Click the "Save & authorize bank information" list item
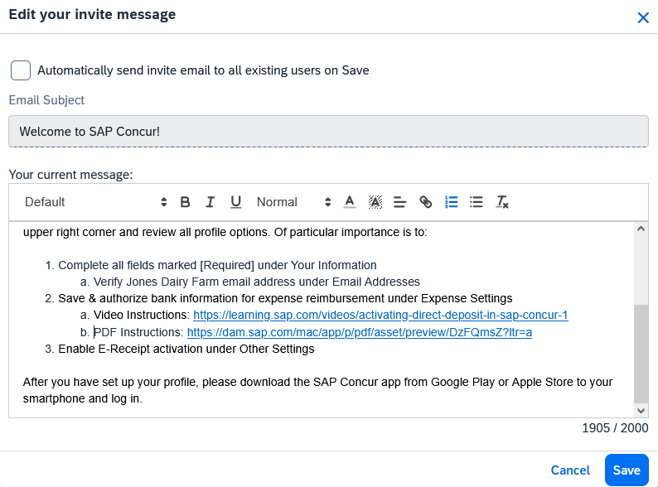This screenshot has height=487, width=658. 285,298
